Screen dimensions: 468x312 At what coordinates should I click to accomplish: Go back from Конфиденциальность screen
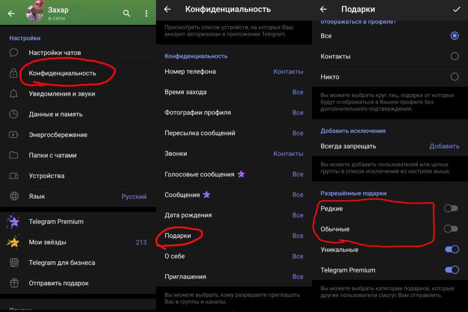click(167, 9)
